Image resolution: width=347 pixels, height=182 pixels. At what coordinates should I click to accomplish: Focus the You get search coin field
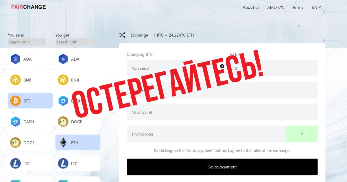coord(74,42)
